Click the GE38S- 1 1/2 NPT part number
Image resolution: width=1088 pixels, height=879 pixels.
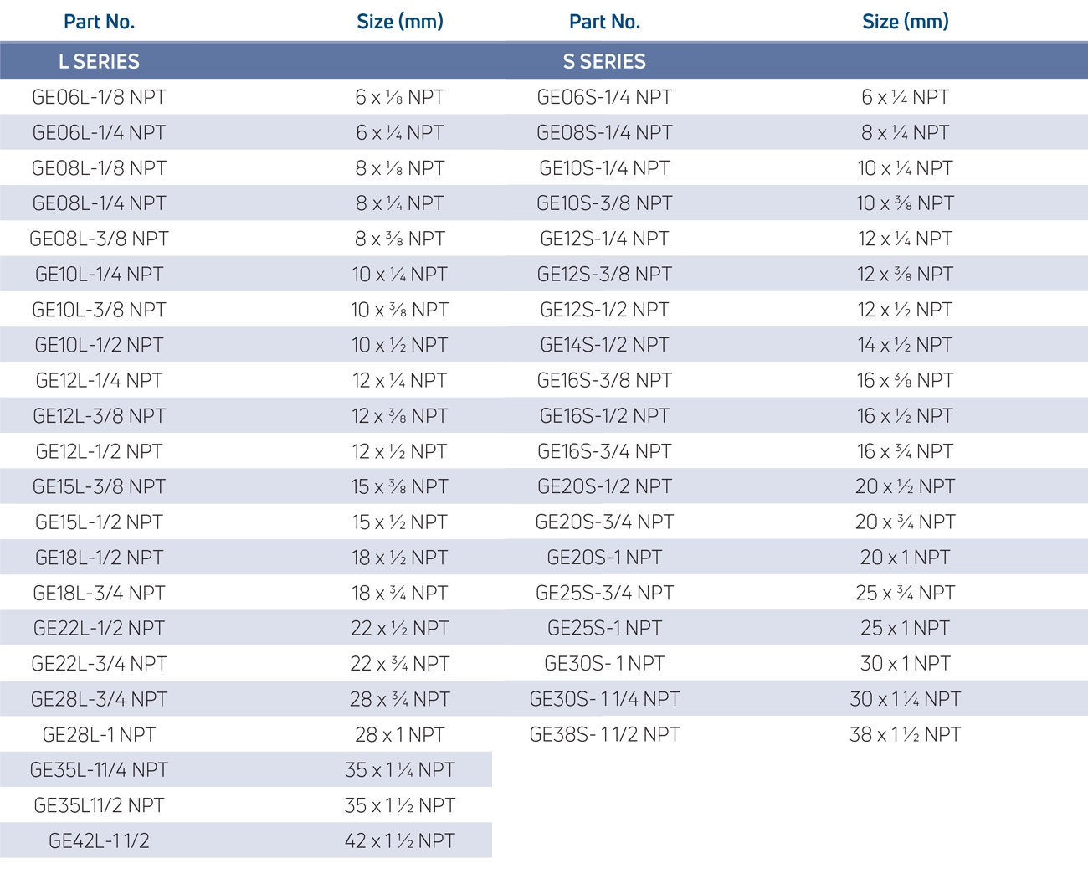click(604, 735)
